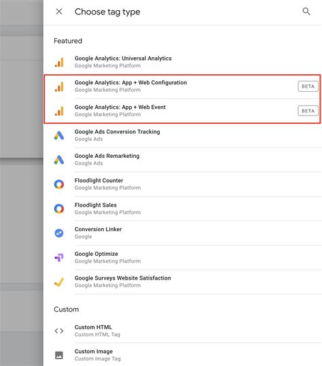This screenshot has height=366, width=322.
Task: Click the Google Optimize purple icon
Action: (59, 257)
